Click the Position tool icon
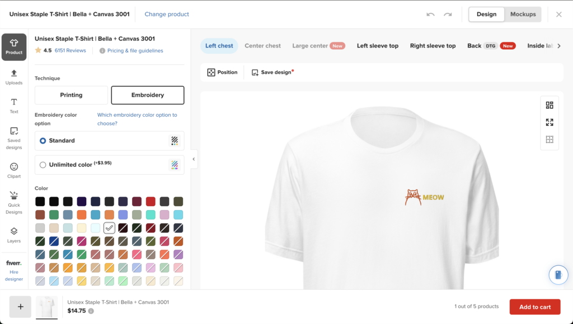The height and width of the screenshot is (324, 573). [x=211, y=72]
